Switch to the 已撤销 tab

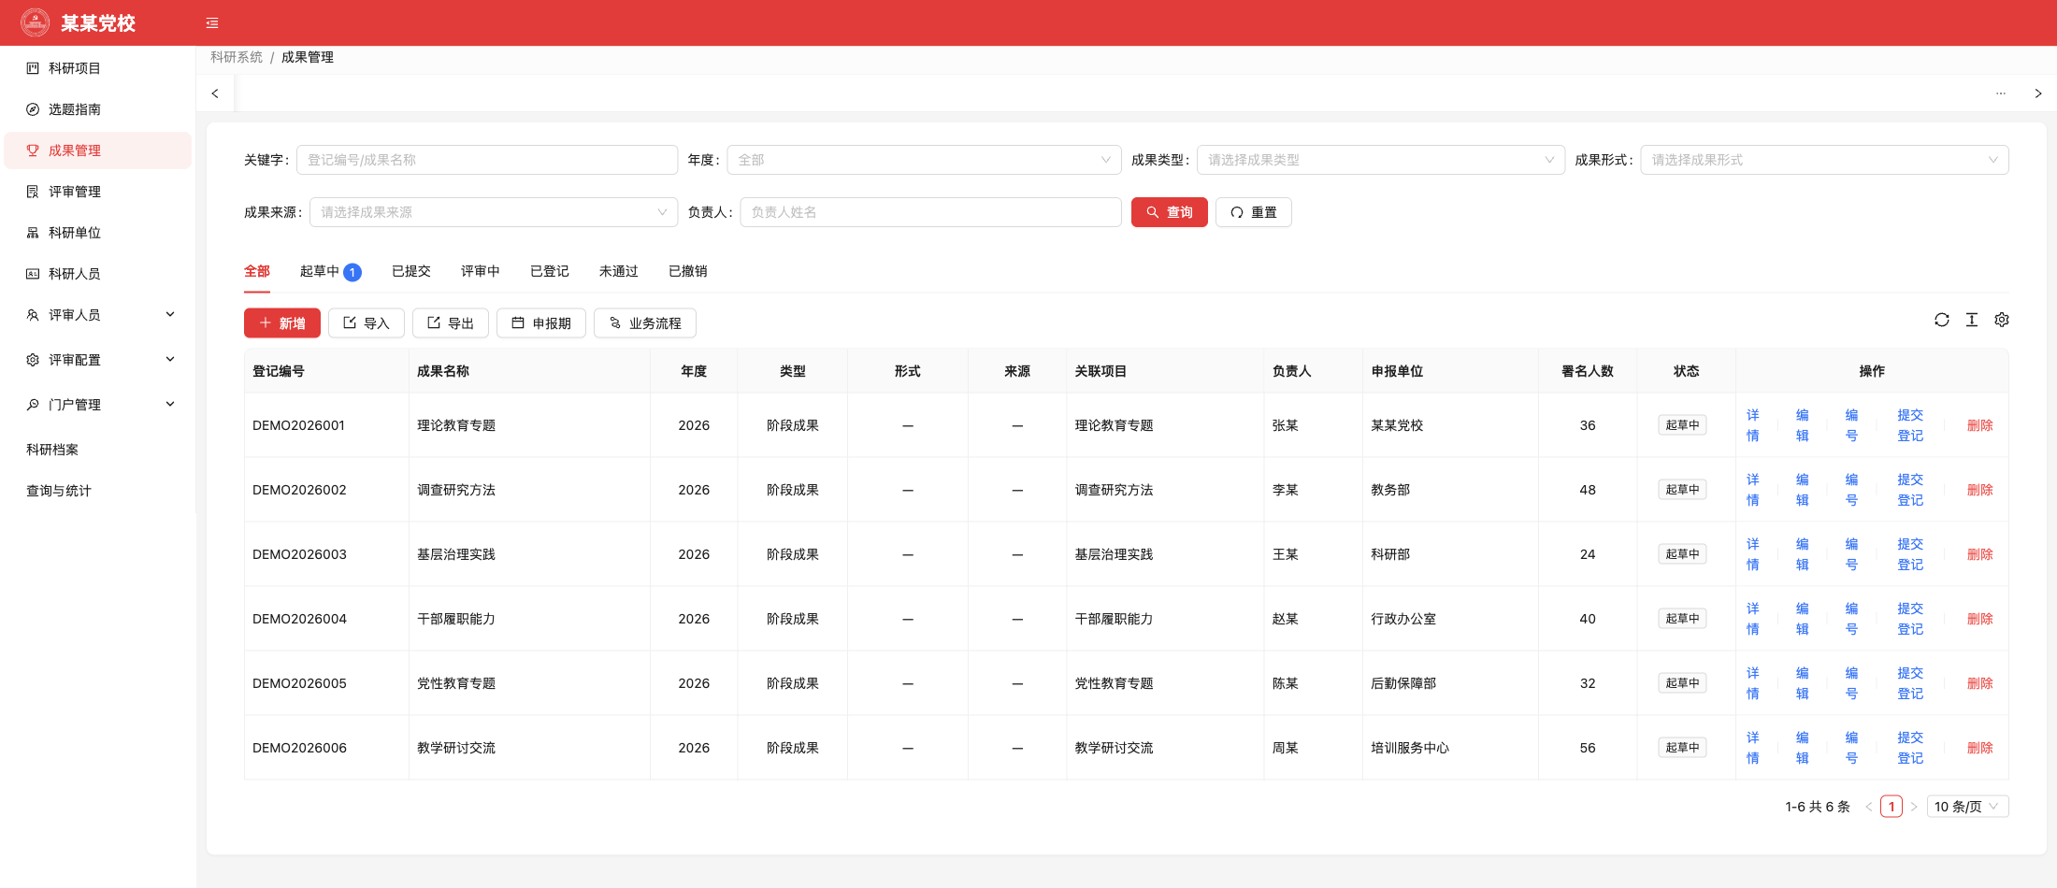click(688, 271)
